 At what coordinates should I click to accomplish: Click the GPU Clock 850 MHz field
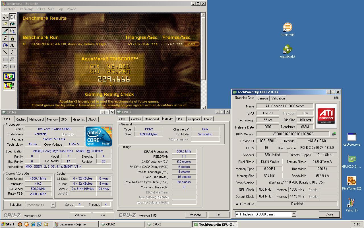265,190
